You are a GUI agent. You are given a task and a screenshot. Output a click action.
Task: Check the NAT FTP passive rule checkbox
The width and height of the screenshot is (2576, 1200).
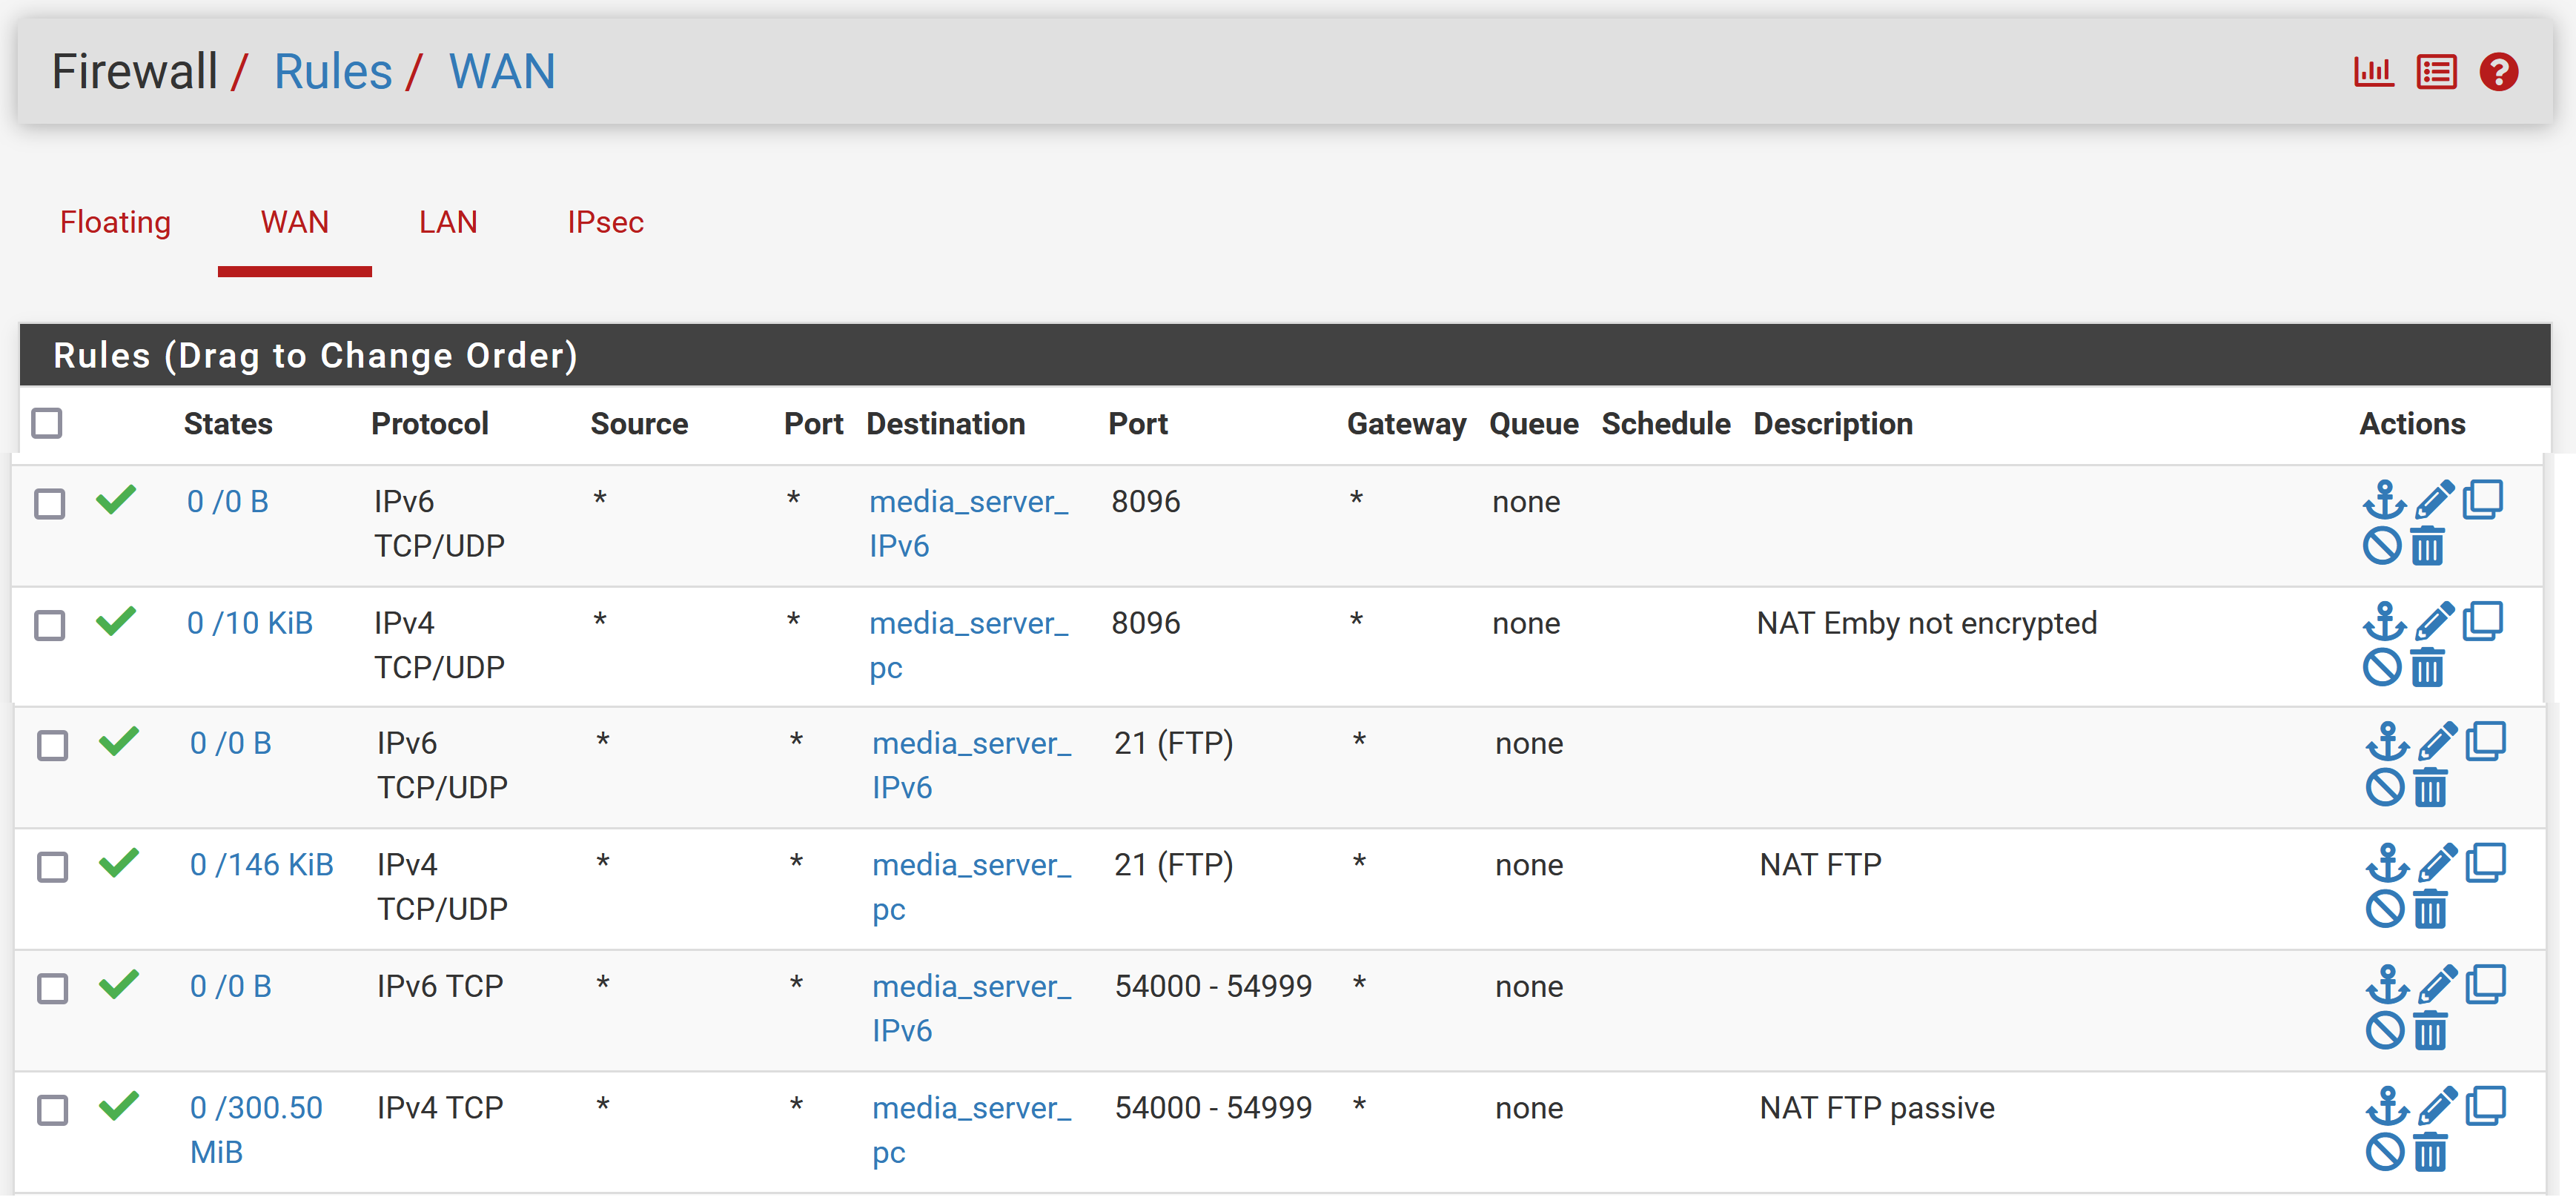(53, 1111)
